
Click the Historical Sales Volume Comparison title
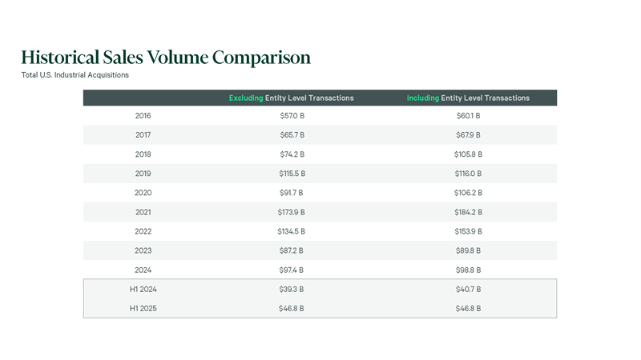[x=166, y=58]
